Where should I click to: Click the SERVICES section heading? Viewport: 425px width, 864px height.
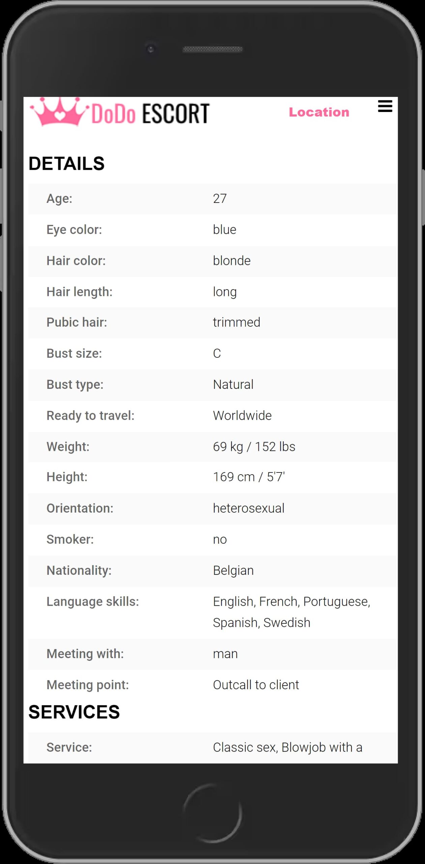(x=74, y=712)
